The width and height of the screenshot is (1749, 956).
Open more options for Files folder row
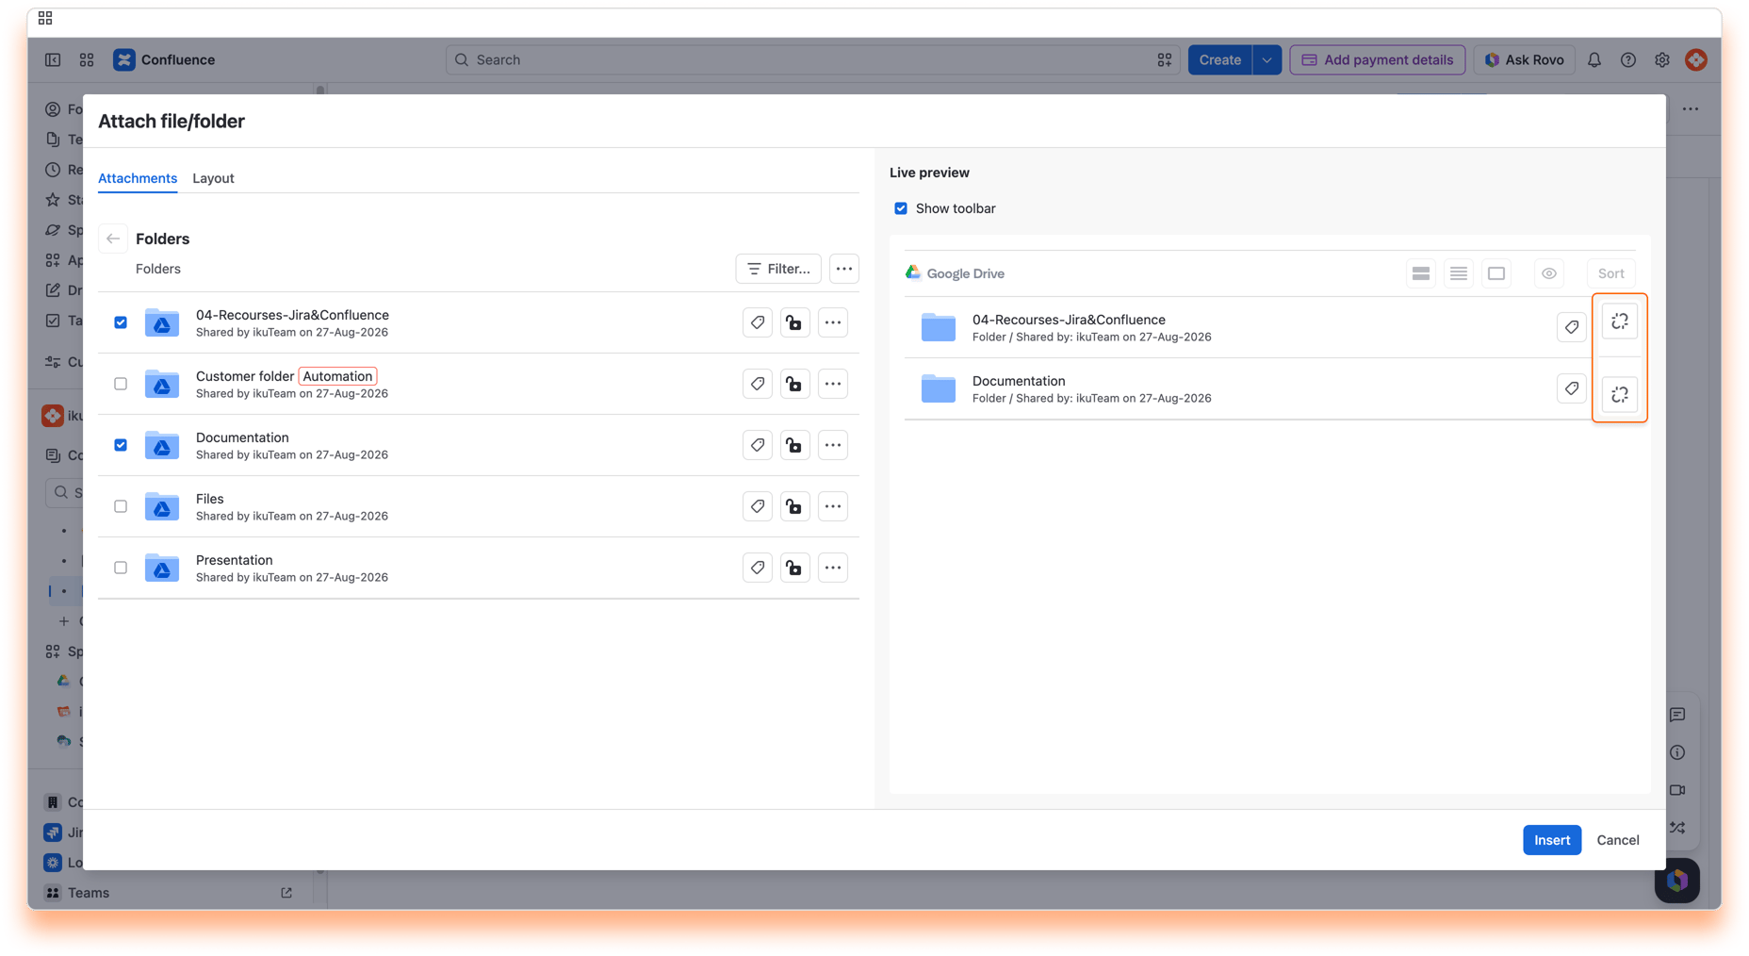point(833,506)
